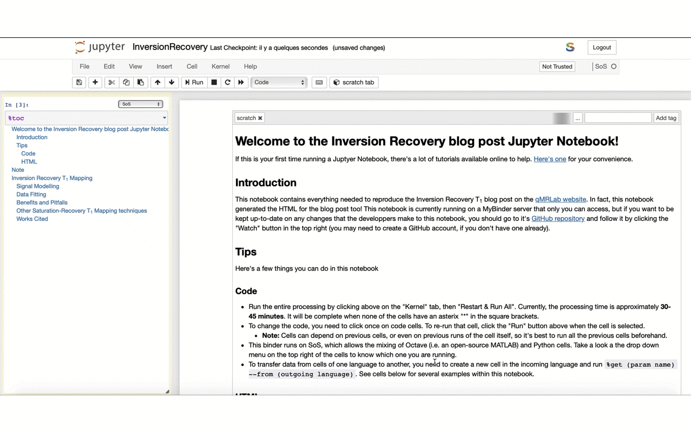Open the GitHub repository link
The height and width of the screenshot is (432, 691).
pyautogui.click(x=558, y=219)
